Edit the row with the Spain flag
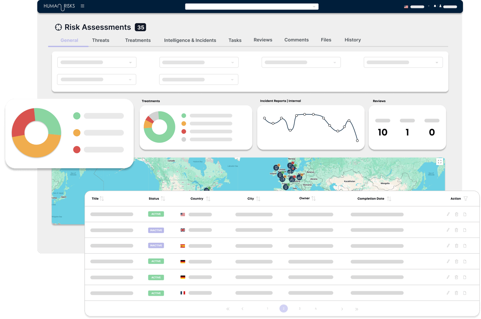The image size is (481, 319). point(448,246)
